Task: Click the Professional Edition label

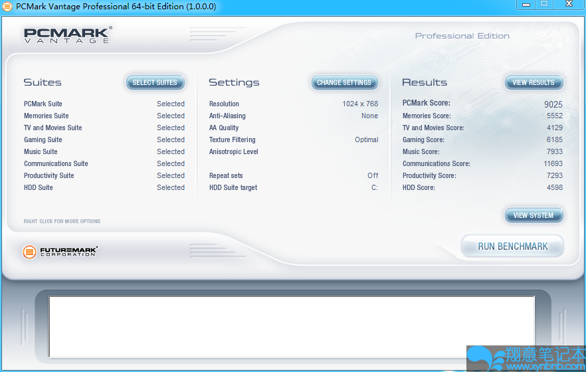Action: pos(462,36)
